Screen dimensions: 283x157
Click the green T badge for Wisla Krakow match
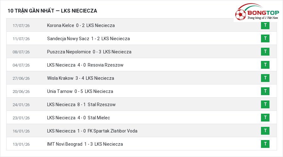pyautogui.click(x=265, y=78)
